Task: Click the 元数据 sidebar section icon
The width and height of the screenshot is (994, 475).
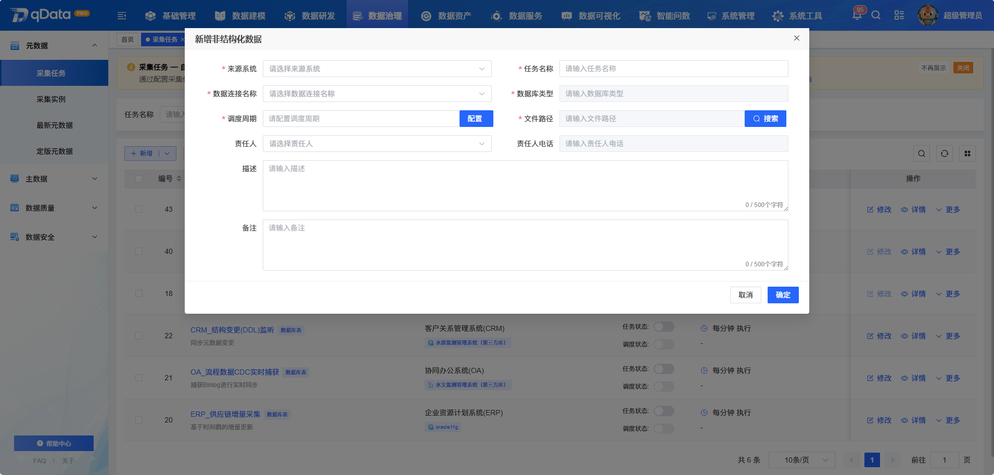Action: (x=15, y=46)
